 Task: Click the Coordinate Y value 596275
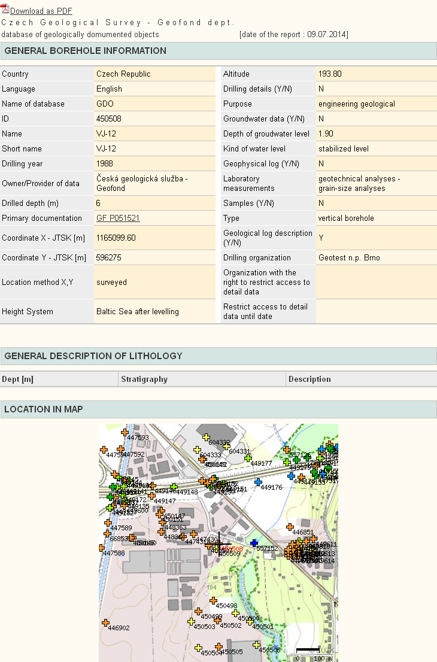[x=108, y=257]
